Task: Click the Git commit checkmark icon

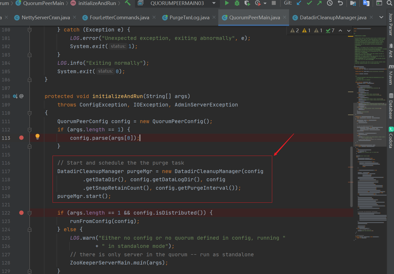Action: pos(309,3)
